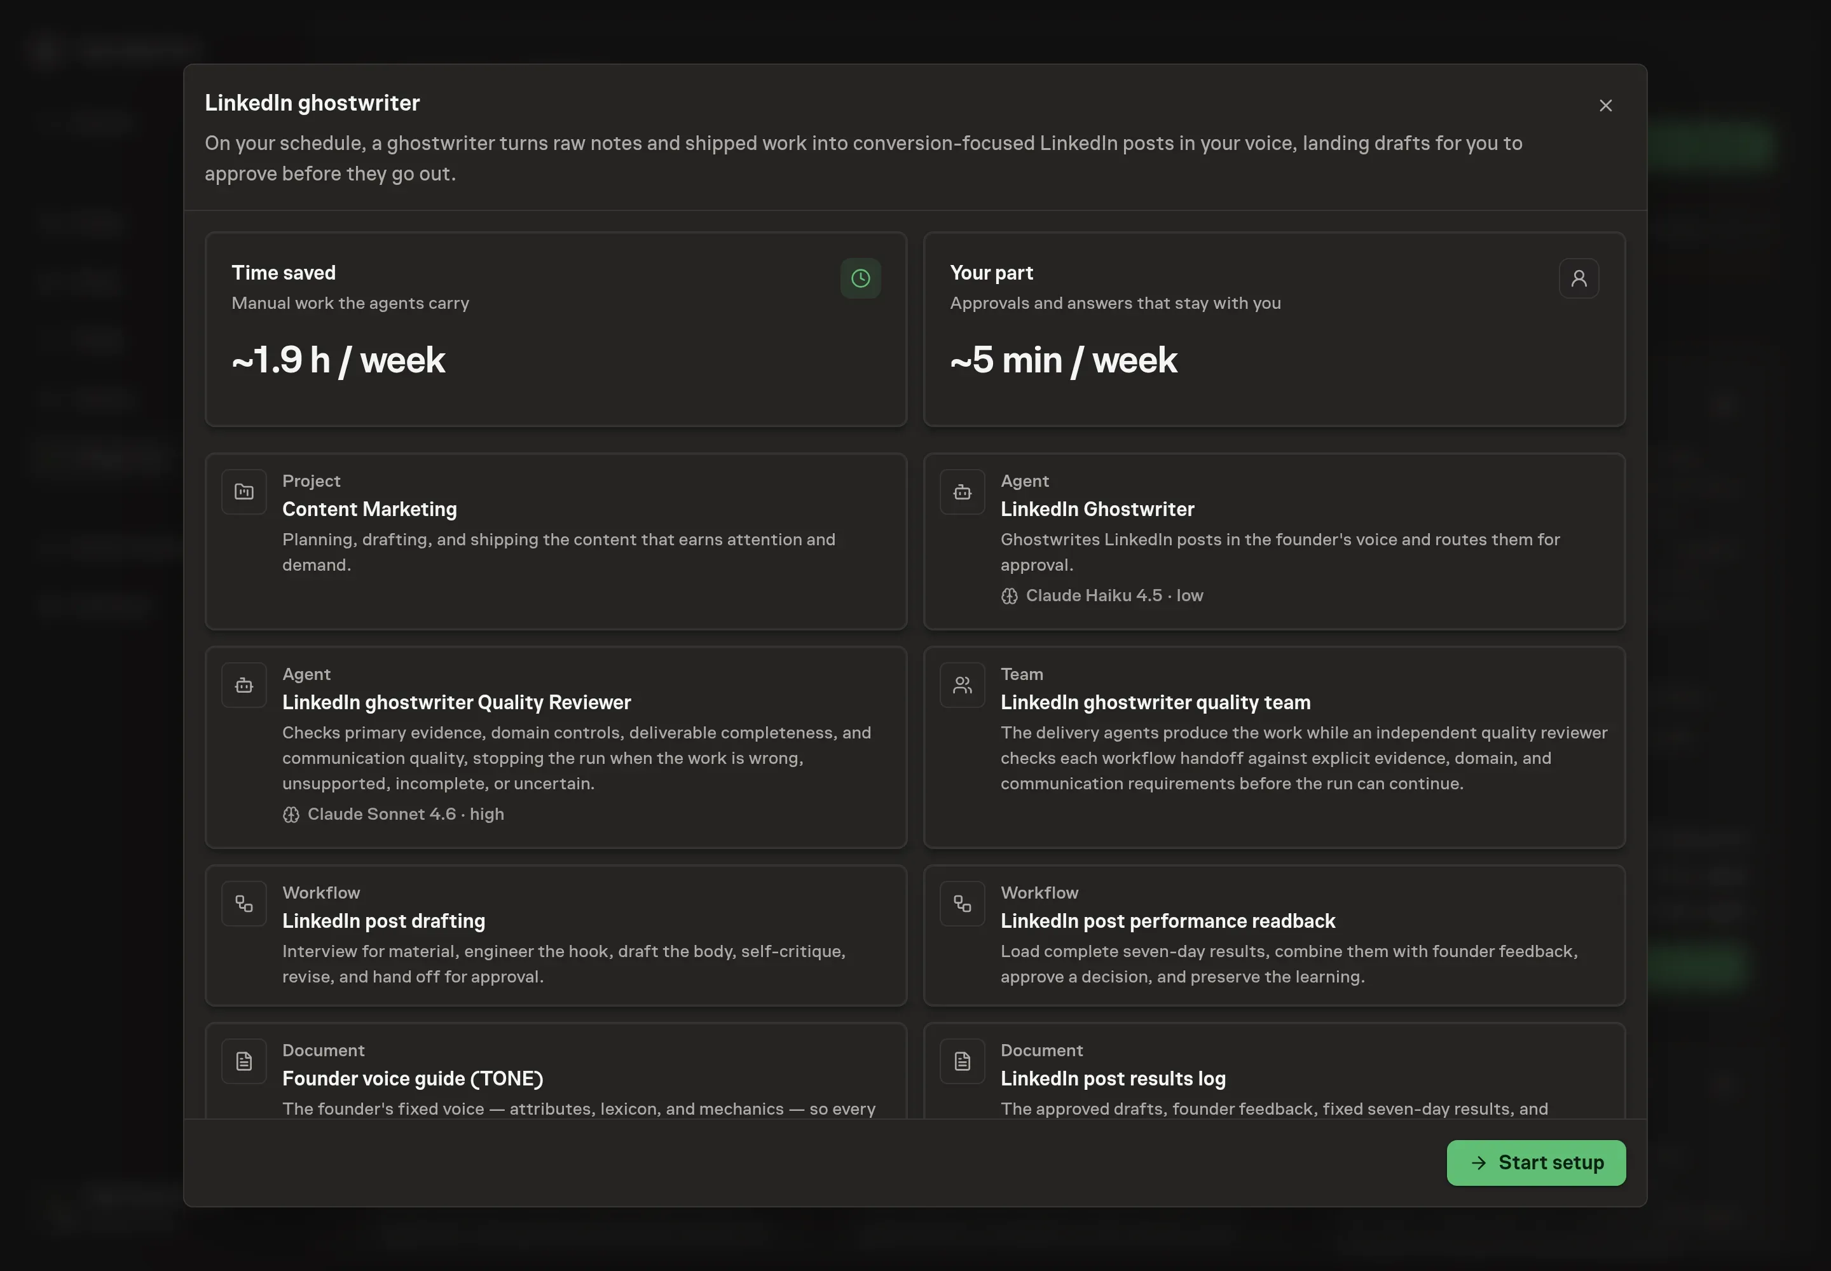Click 'The founder's fixed voice' description
Image resolution: width=1831 pixels, height=1271 pixels.
click(x=579, y=1108)
